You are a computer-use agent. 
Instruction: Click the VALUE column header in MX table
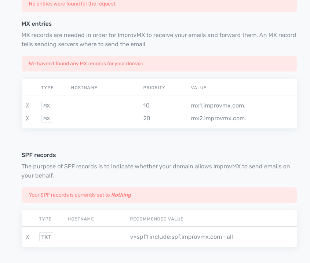click(198, 88)
